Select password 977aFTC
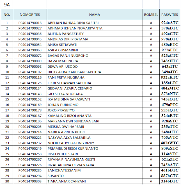This screenshot has width=181, height=185. [x=170, y=50]
